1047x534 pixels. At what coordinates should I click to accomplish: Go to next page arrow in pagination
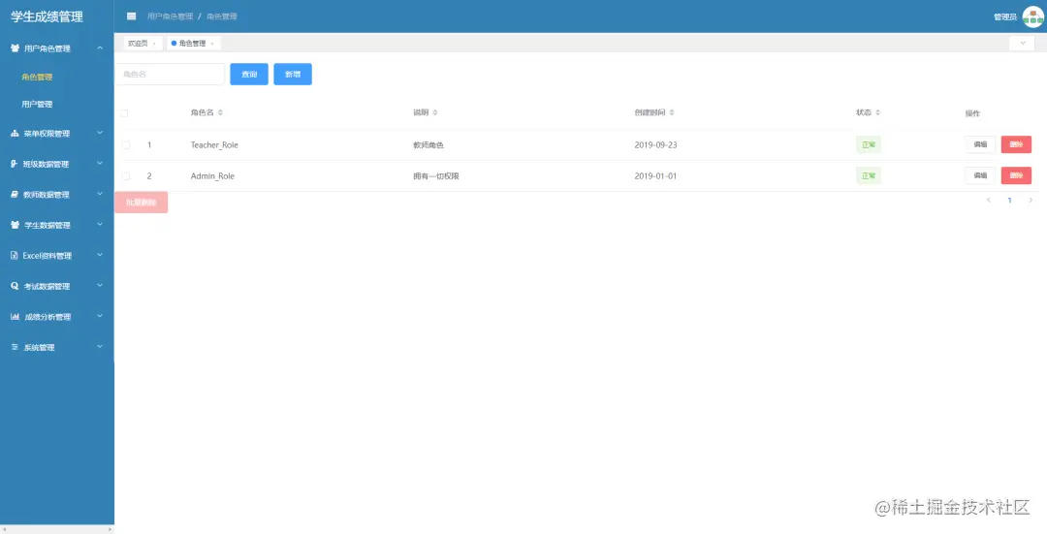pyautogui.click(x=1031, y=201)
